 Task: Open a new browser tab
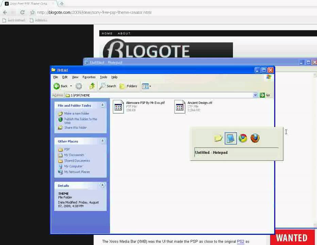tap(62, 4)
